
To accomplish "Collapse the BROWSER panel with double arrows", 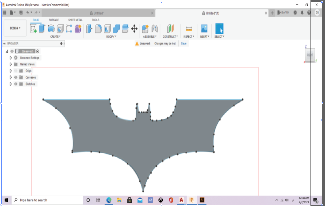I will coord(4,44).
